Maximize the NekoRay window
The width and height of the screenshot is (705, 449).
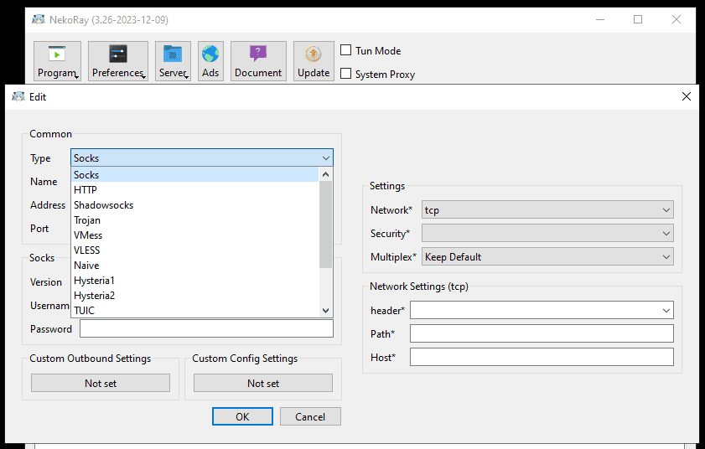[x=638, y=19]
